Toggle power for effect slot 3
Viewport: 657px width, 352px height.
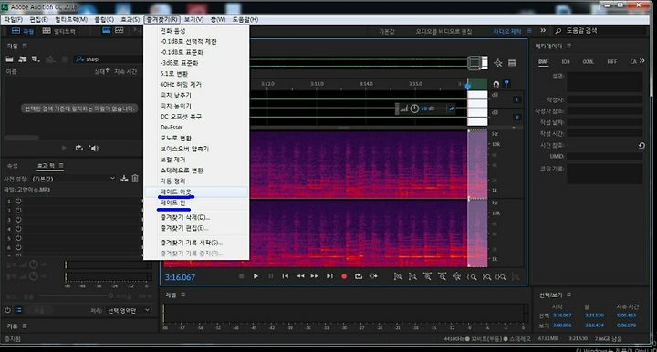coord(18,220)
